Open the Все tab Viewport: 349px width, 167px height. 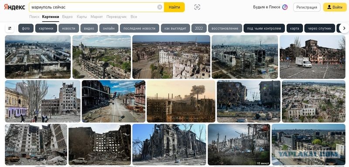tap(134, 17)
